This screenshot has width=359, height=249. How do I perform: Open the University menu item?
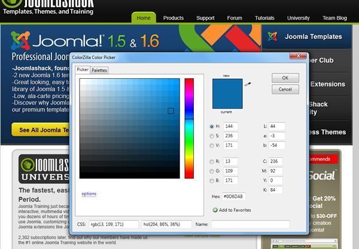[299, 18]
